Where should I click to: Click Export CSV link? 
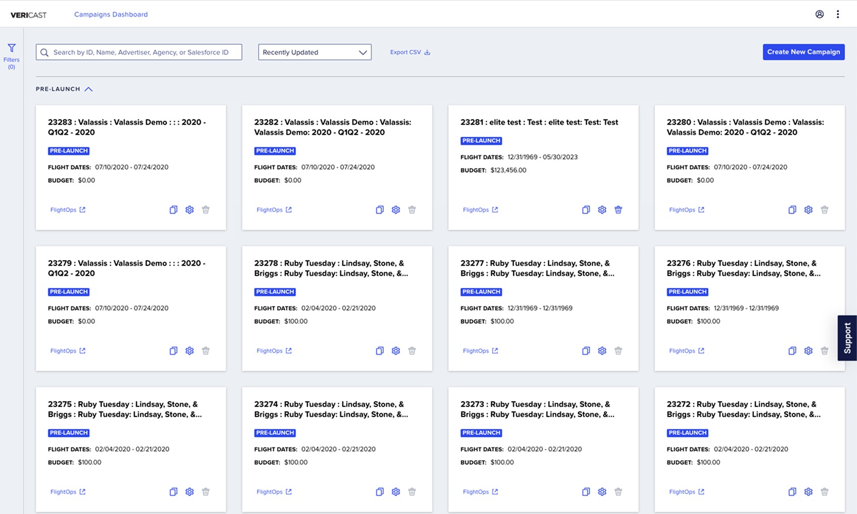click(x=410, y=52)
